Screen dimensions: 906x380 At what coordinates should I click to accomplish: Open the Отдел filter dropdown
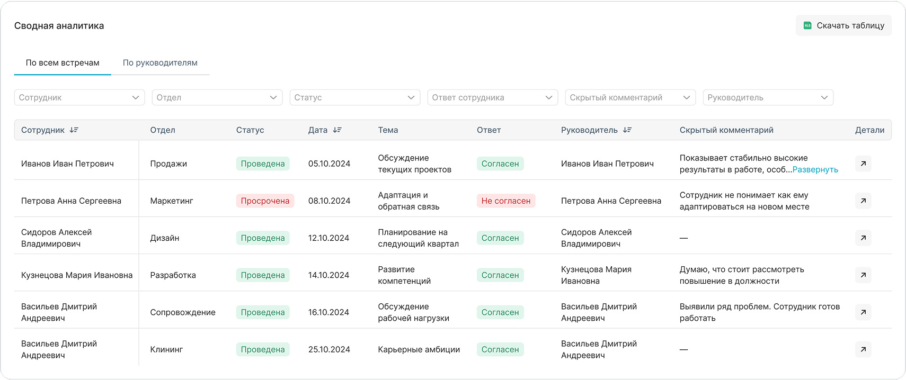point(217,97)
